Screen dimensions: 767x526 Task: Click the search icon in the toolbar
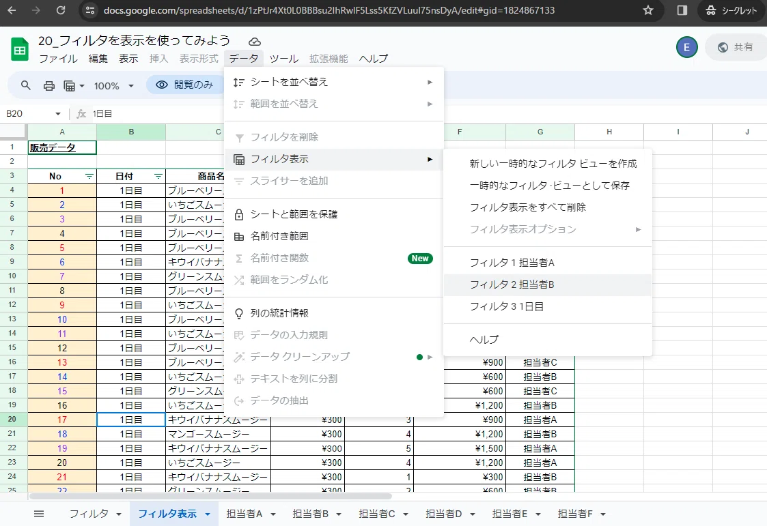pyautogui.click(x=26, y=85)
